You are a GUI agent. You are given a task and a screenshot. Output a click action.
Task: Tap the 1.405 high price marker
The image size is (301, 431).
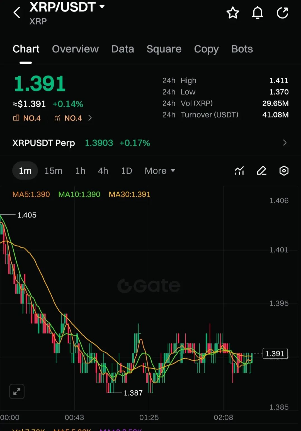point(27,215)
